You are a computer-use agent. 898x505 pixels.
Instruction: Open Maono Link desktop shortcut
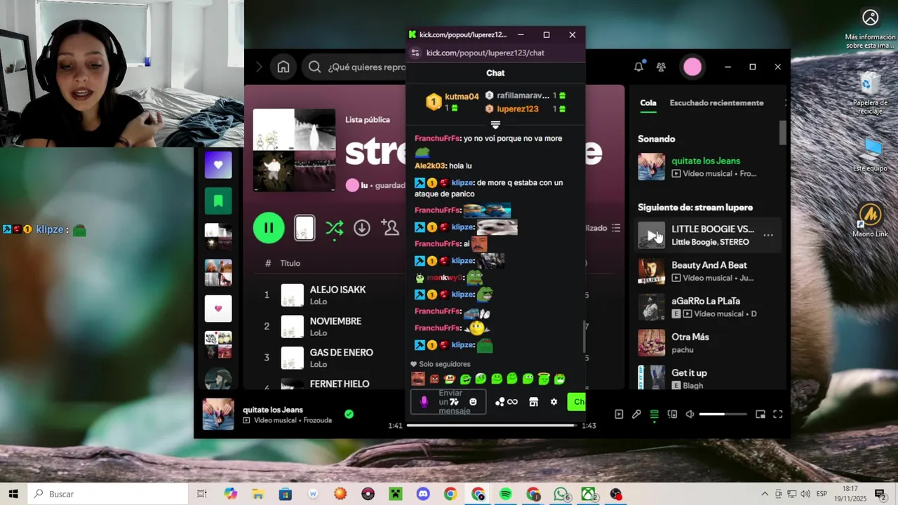point(871,220)
